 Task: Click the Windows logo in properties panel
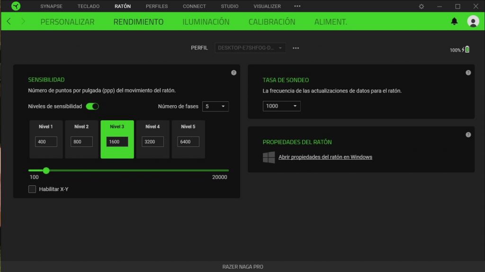pyautogui.click(x=269, y=157)
